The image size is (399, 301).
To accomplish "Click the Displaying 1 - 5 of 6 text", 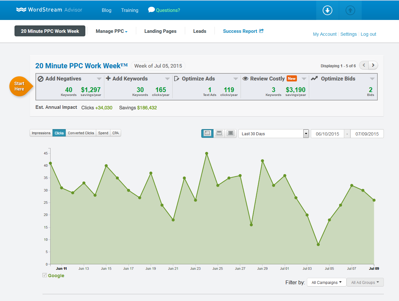I will (x=338, y=66).
